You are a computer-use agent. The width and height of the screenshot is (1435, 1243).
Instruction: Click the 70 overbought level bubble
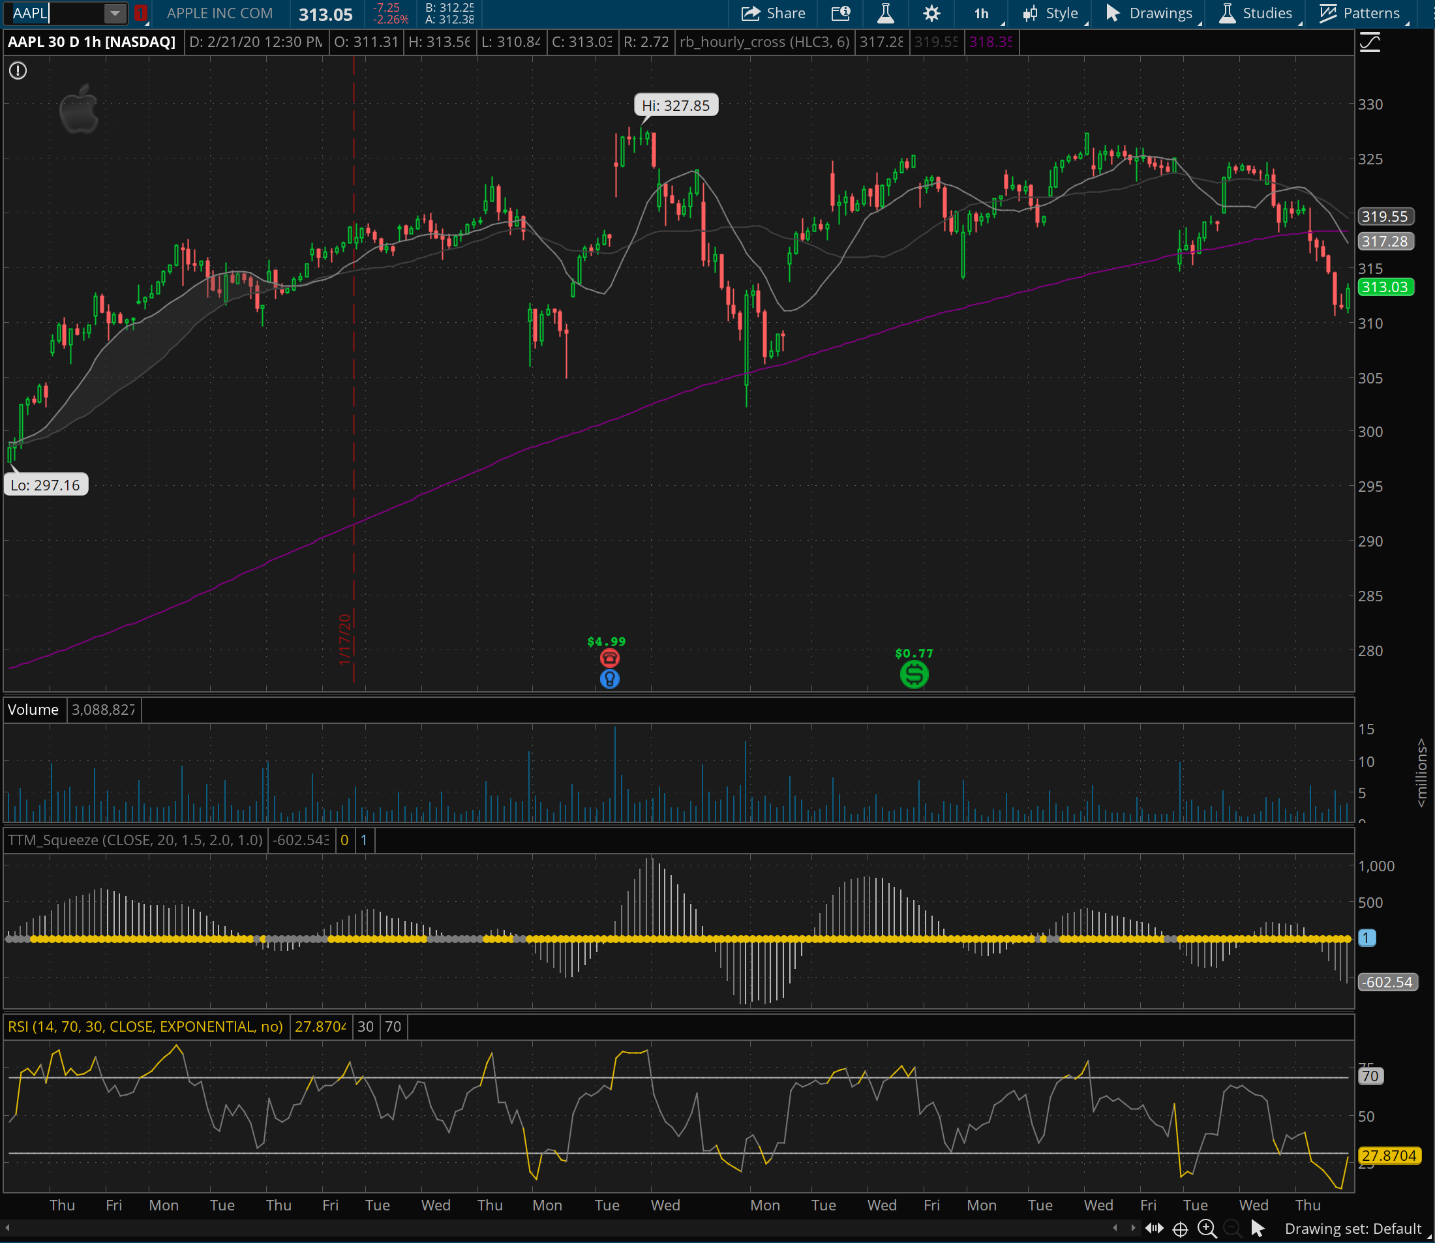1370,1076
